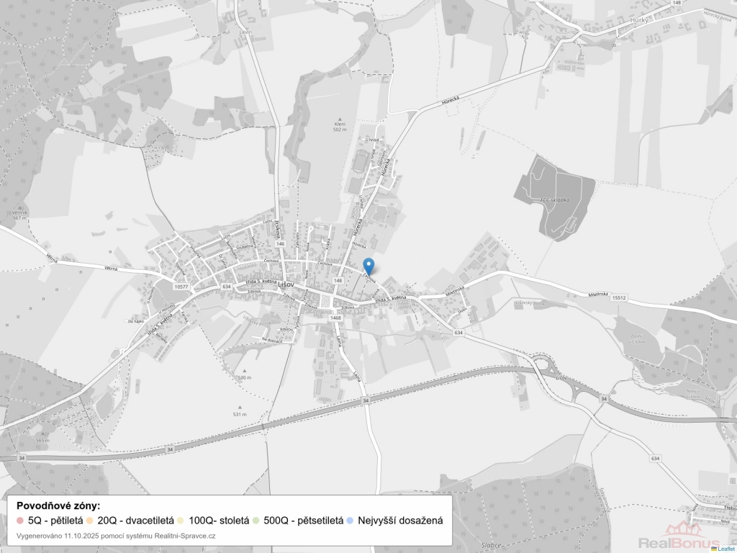Click the 10577 road shield
This screenshot has width=737, height=553.
coord(181,287)
